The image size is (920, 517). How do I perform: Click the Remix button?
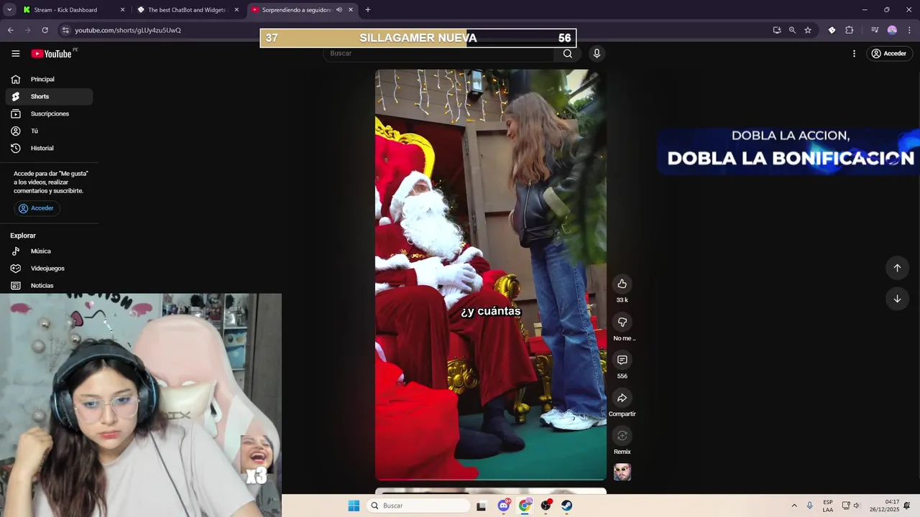(x=622, y=436)
